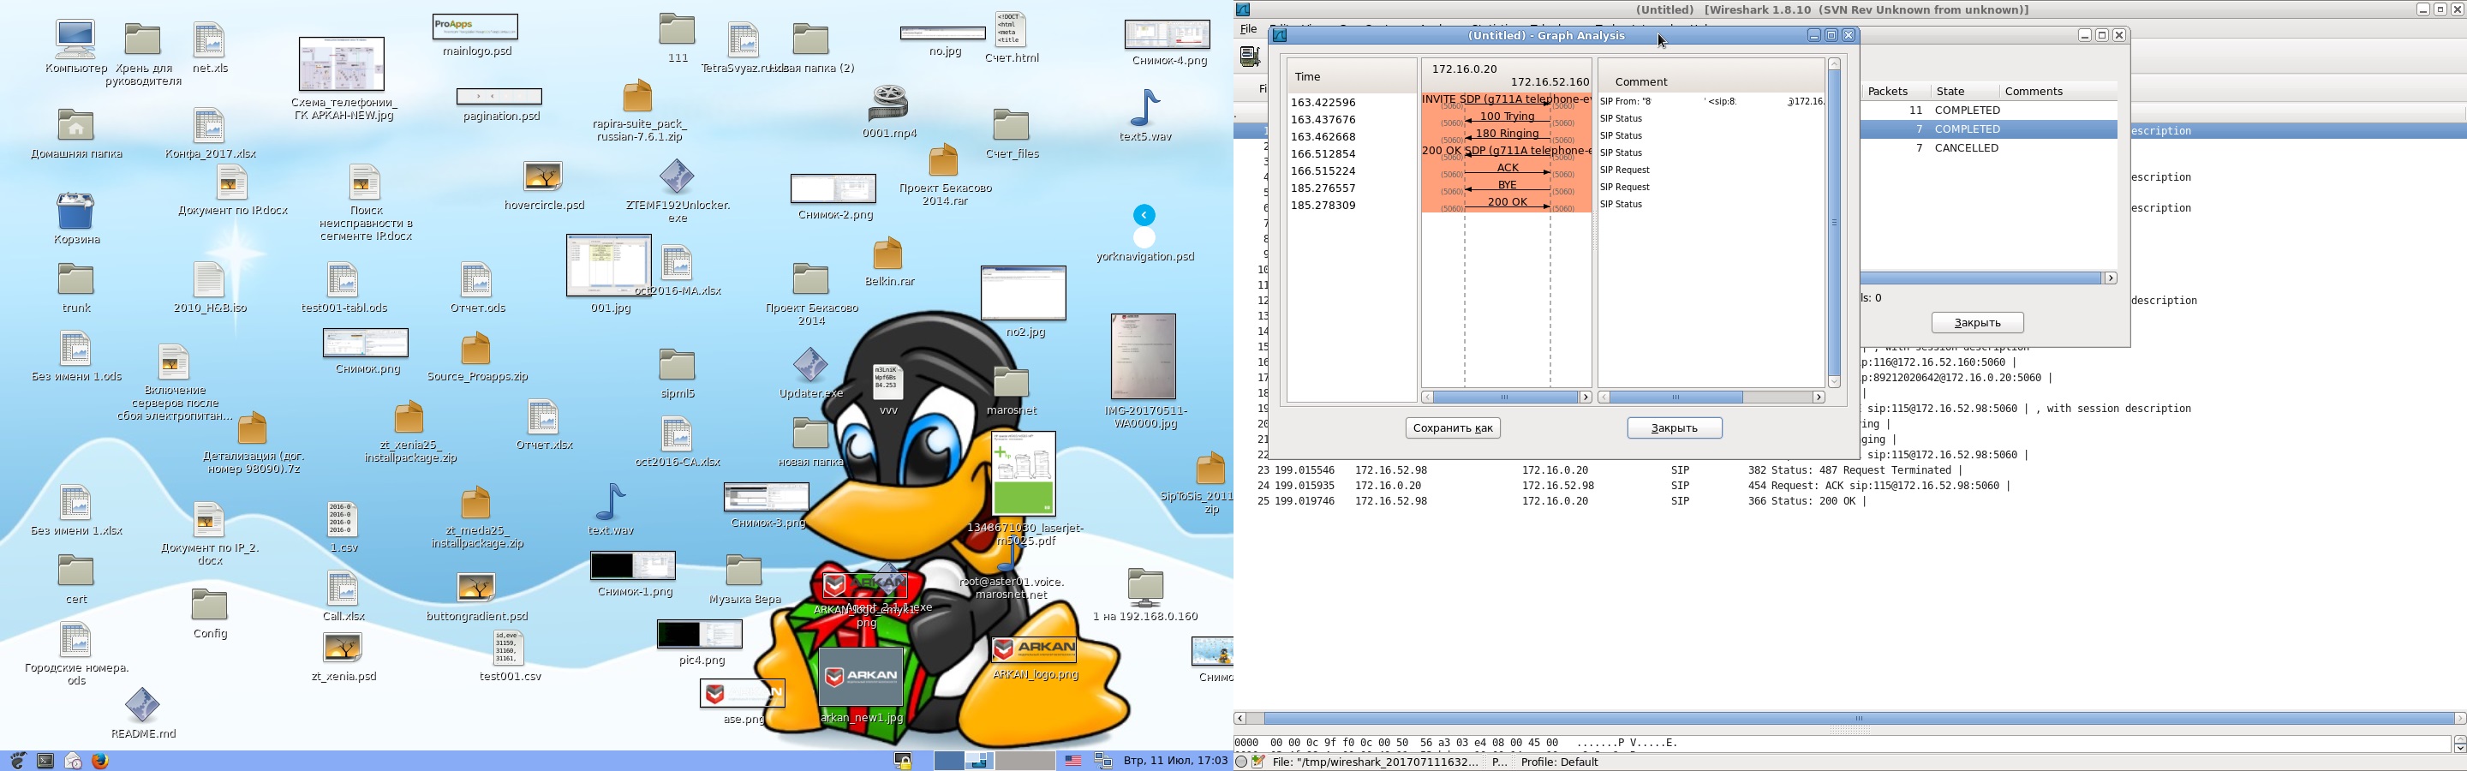Screen dimensions: 2467x771
Task: Click the GNOME foot applications menu
Action: (x=17, y=761)
